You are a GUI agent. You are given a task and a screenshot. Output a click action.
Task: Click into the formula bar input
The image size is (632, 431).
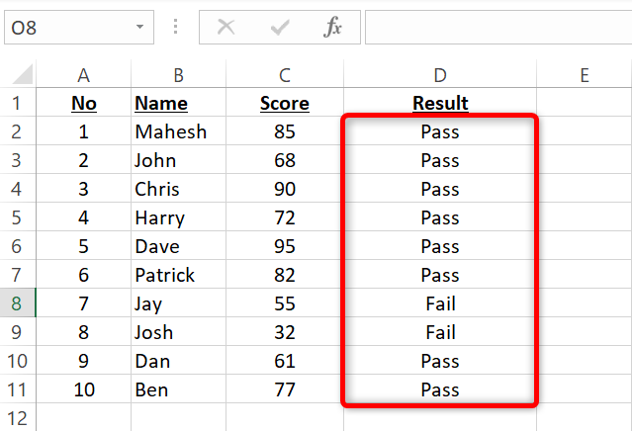[495, 28]
